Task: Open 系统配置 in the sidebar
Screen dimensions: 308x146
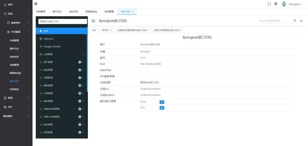Action: [14, 65]
